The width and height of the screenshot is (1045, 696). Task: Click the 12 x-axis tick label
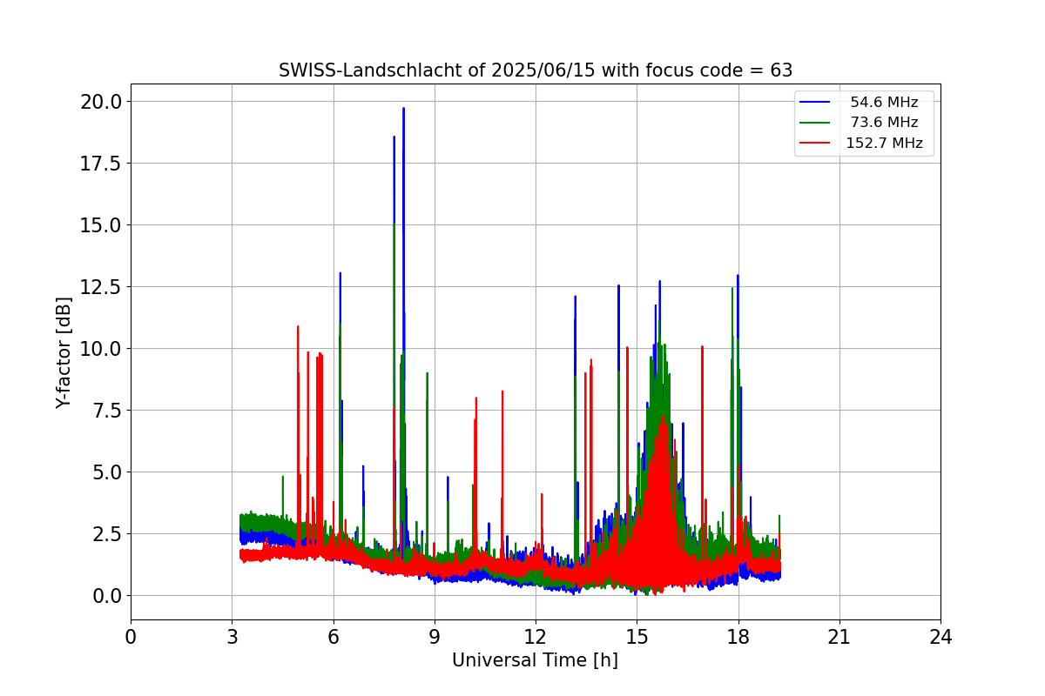[x=536, y=637]
